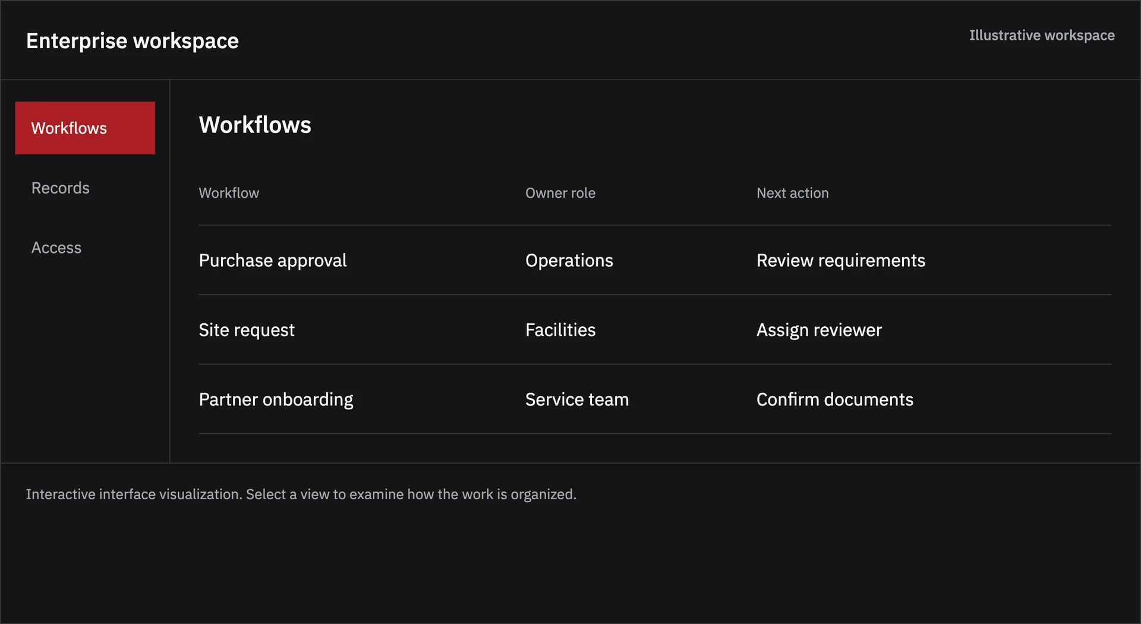Click the Review requirements next action
1141x624 pixels.
point(841,260)
